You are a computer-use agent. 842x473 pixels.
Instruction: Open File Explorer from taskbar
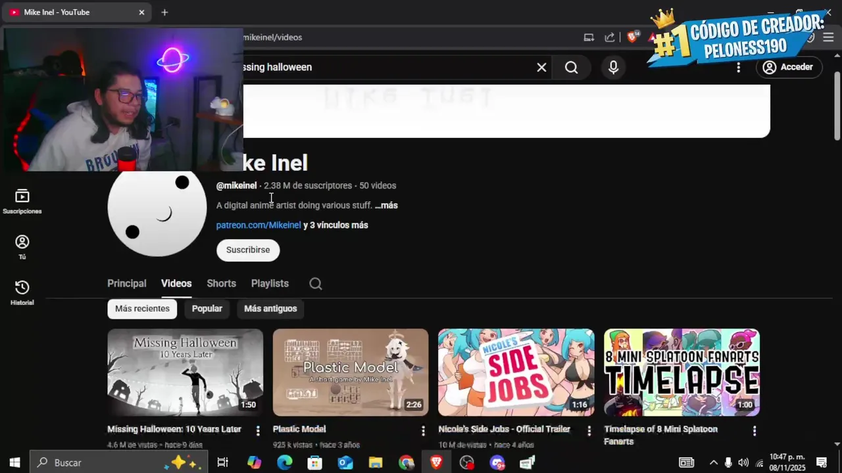tap(376, 462)
